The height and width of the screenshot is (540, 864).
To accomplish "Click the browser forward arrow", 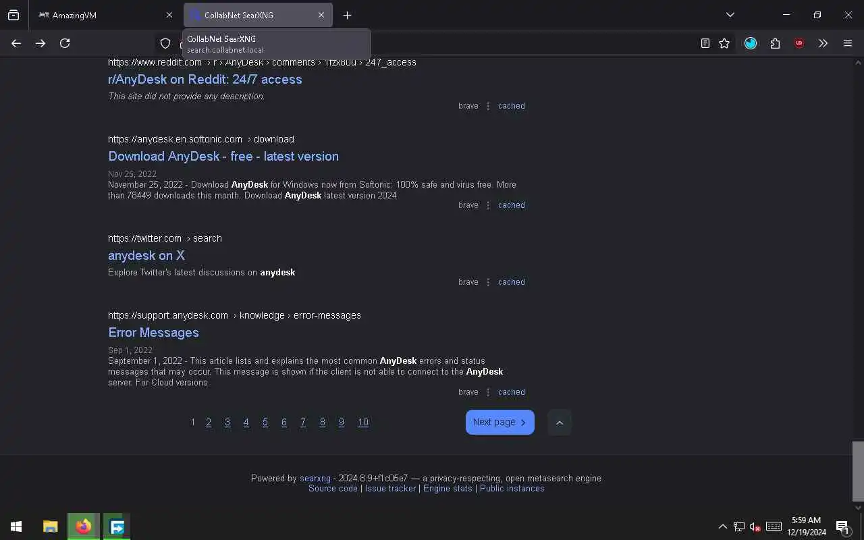I will coord(40,43).
